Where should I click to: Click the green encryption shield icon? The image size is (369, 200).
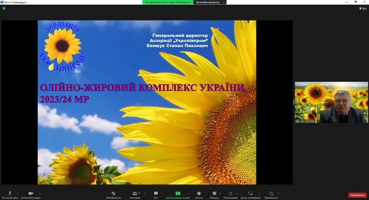pos(4,8)
